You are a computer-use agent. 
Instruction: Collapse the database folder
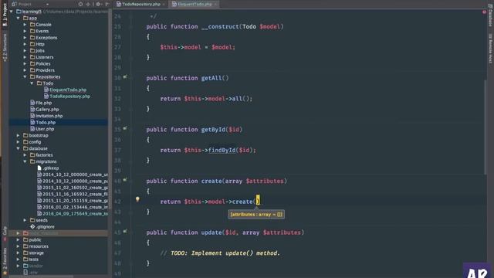[x=19, y=148]
